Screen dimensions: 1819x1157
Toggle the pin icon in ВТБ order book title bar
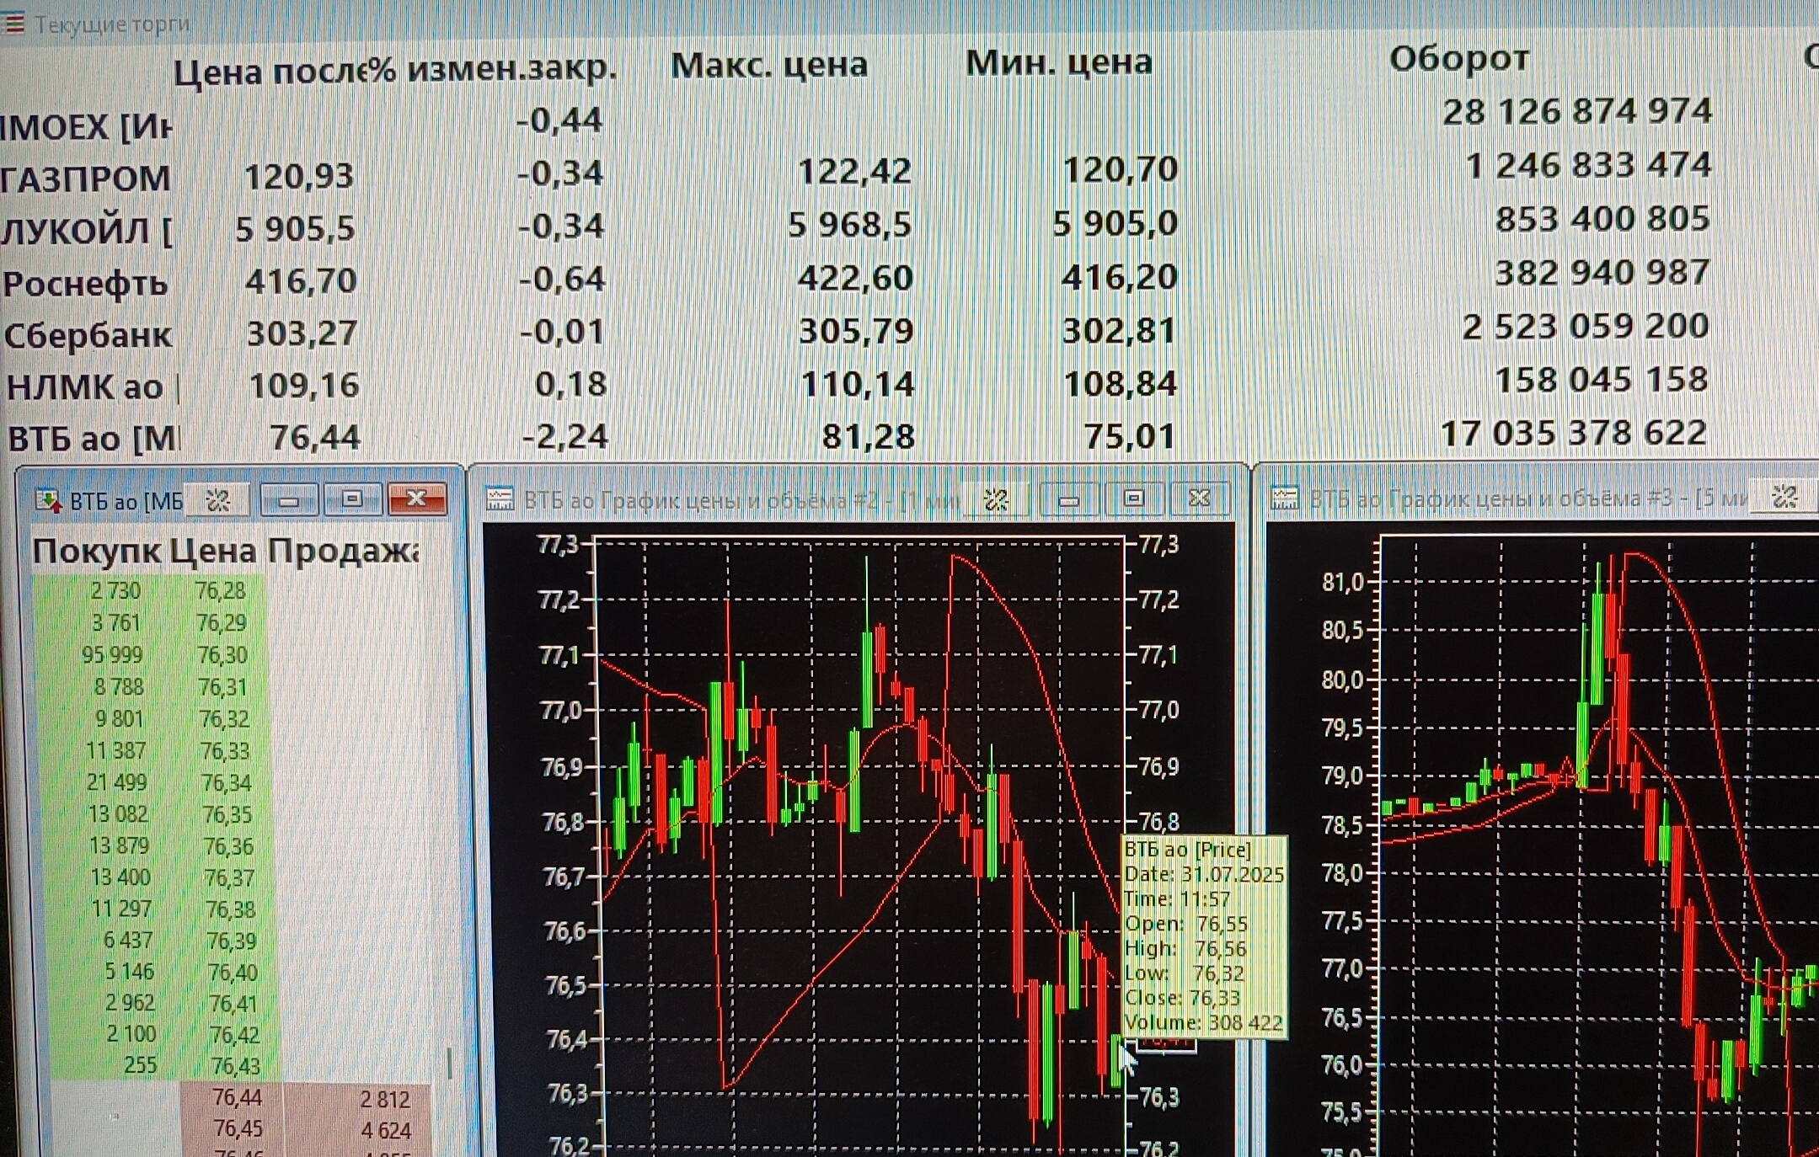218,500
